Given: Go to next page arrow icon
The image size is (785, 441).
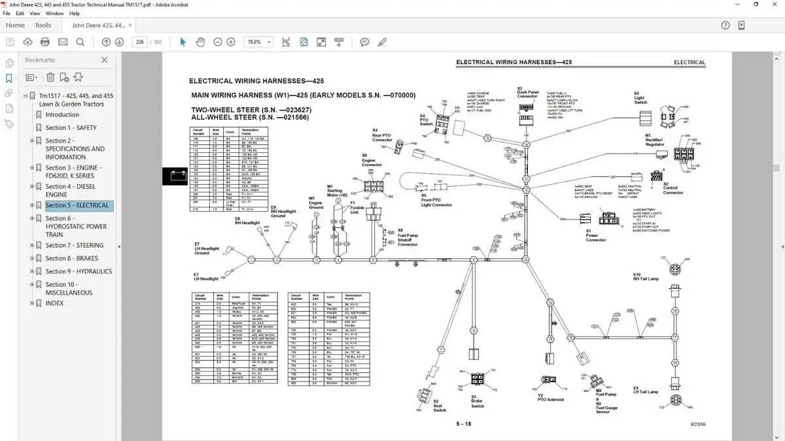Looking at the screenshot, I should click(x=119, y=42).
